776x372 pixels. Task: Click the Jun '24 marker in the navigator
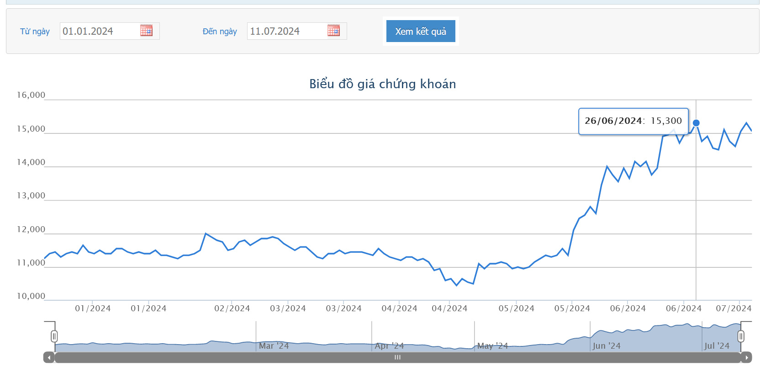[x=607, y=346]
